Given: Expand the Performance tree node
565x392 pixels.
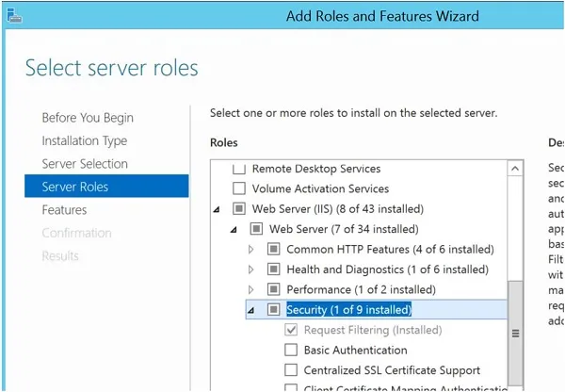Looking at the screenshot, I should (x=250, y=289).
